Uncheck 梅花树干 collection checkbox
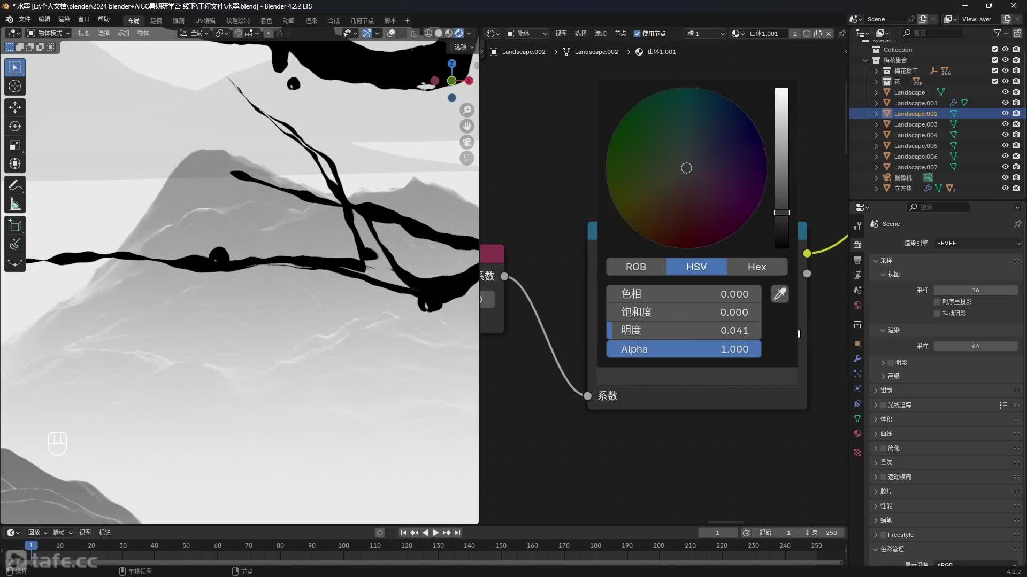The height and width of the screenshot is (577, 1027). pos(994,71)
